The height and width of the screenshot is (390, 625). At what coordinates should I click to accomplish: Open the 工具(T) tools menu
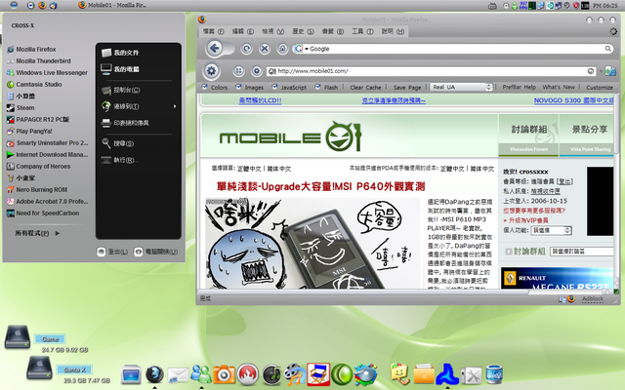[362, 31]
